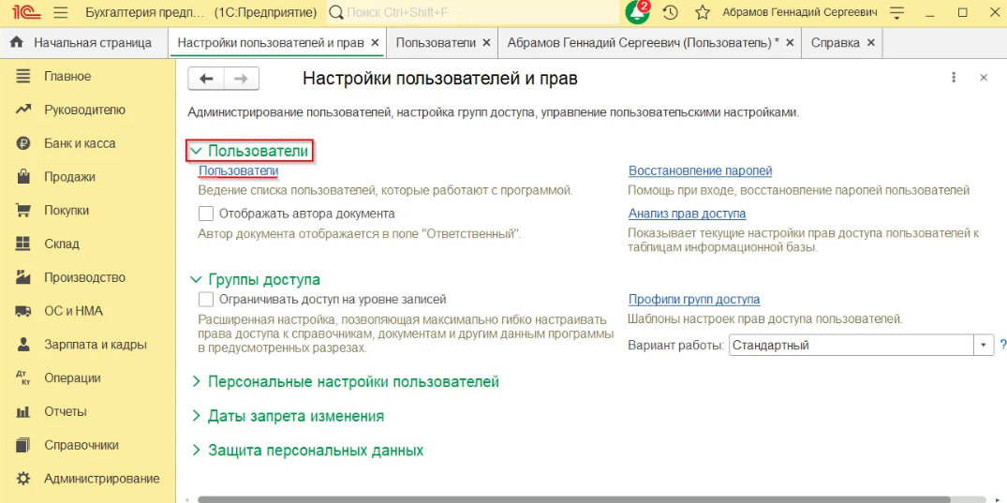Switch to the Справка tab

click(x=834, y=43)
